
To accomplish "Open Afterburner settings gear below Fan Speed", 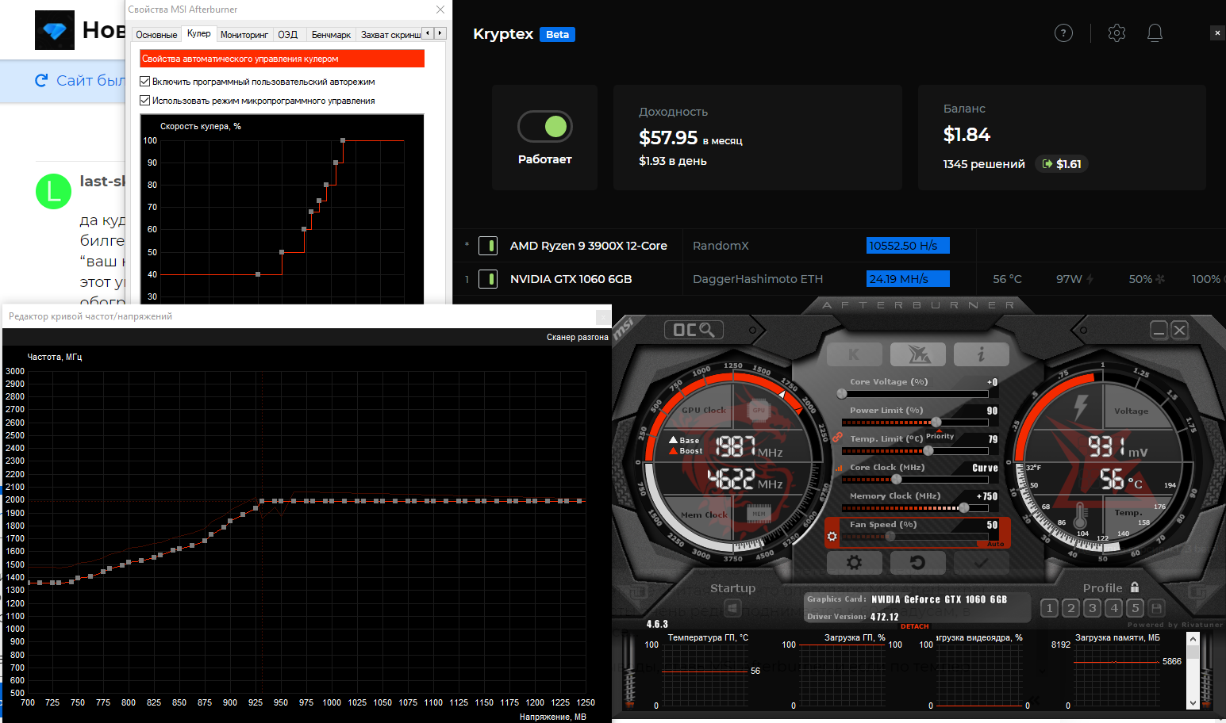I will point(854,562).
